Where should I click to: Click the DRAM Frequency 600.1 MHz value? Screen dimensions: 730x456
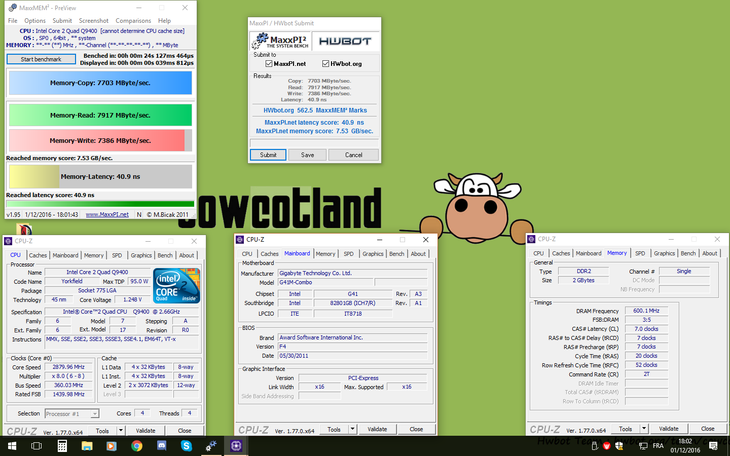(646, 311)
